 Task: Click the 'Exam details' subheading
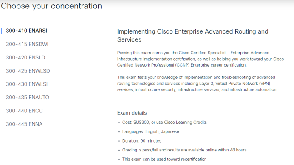coord(132,113)
